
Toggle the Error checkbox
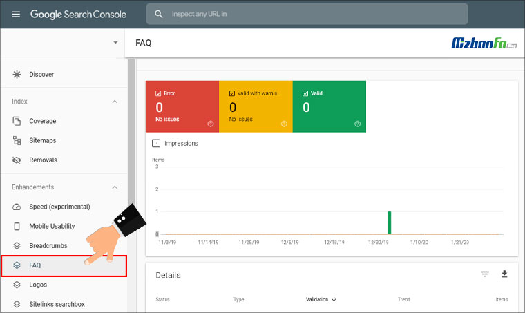coord(158,93)
